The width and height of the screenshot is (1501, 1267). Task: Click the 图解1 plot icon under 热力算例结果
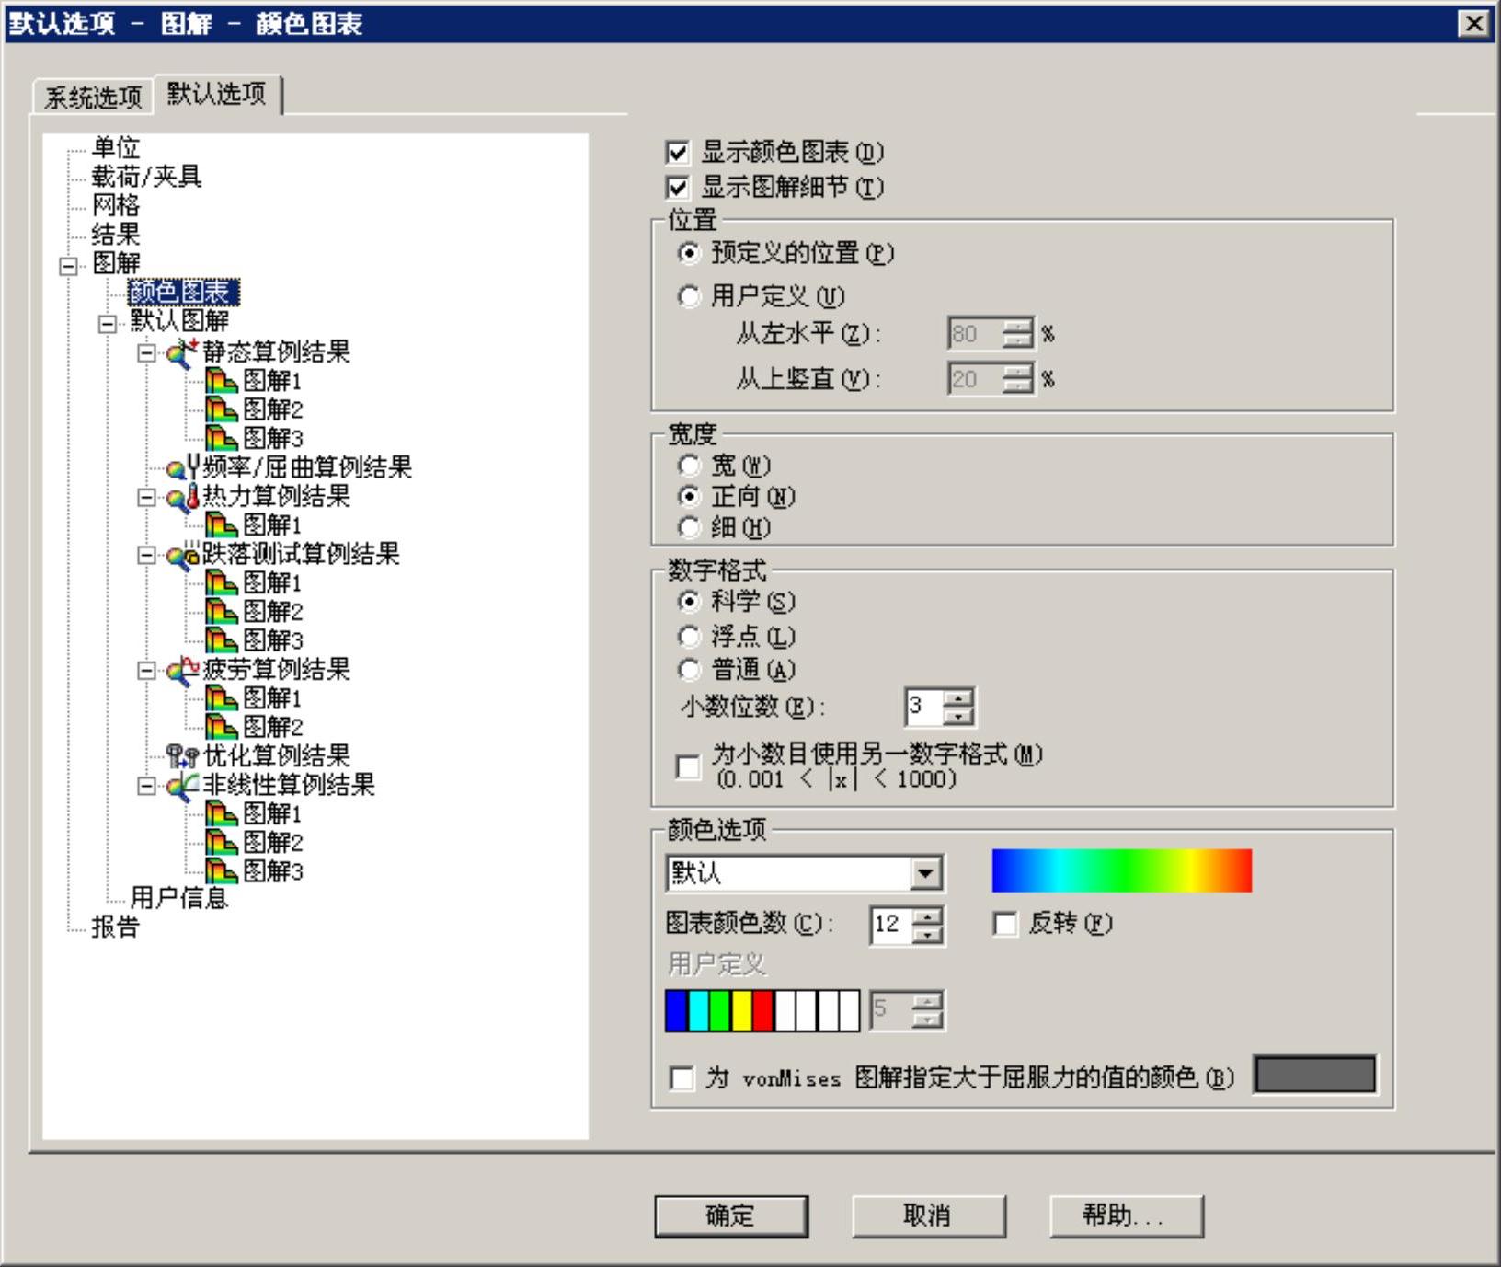222,525
